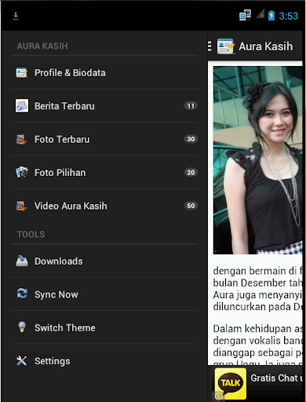The width and height of the screenshot is (306, 402).
Task: Tap the Switch Theme lightbulb icon
Action: (x=22, y=327)
